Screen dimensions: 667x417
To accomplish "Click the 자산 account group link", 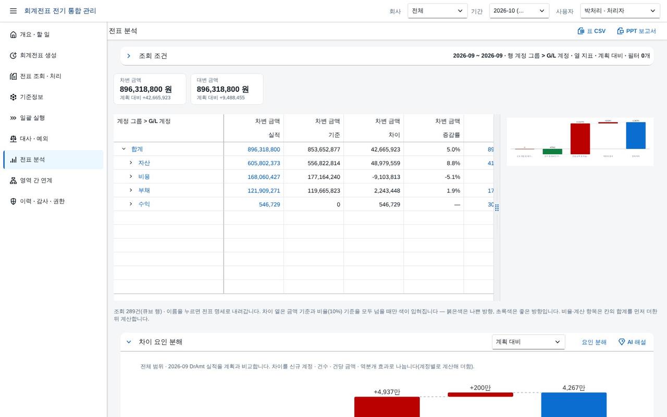I will 144,163.
